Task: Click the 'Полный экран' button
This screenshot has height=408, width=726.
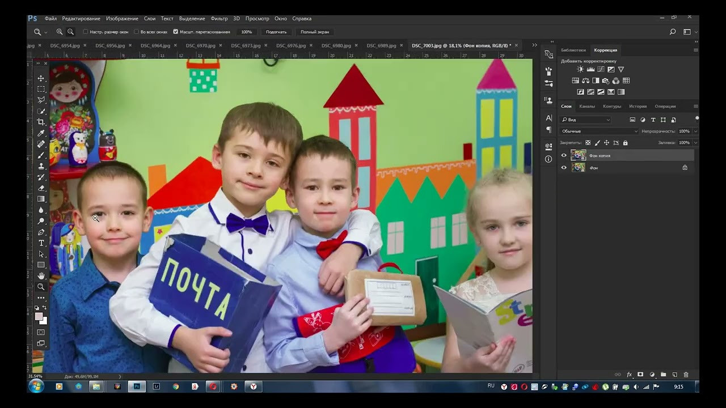Action: [x=314, y=32]
